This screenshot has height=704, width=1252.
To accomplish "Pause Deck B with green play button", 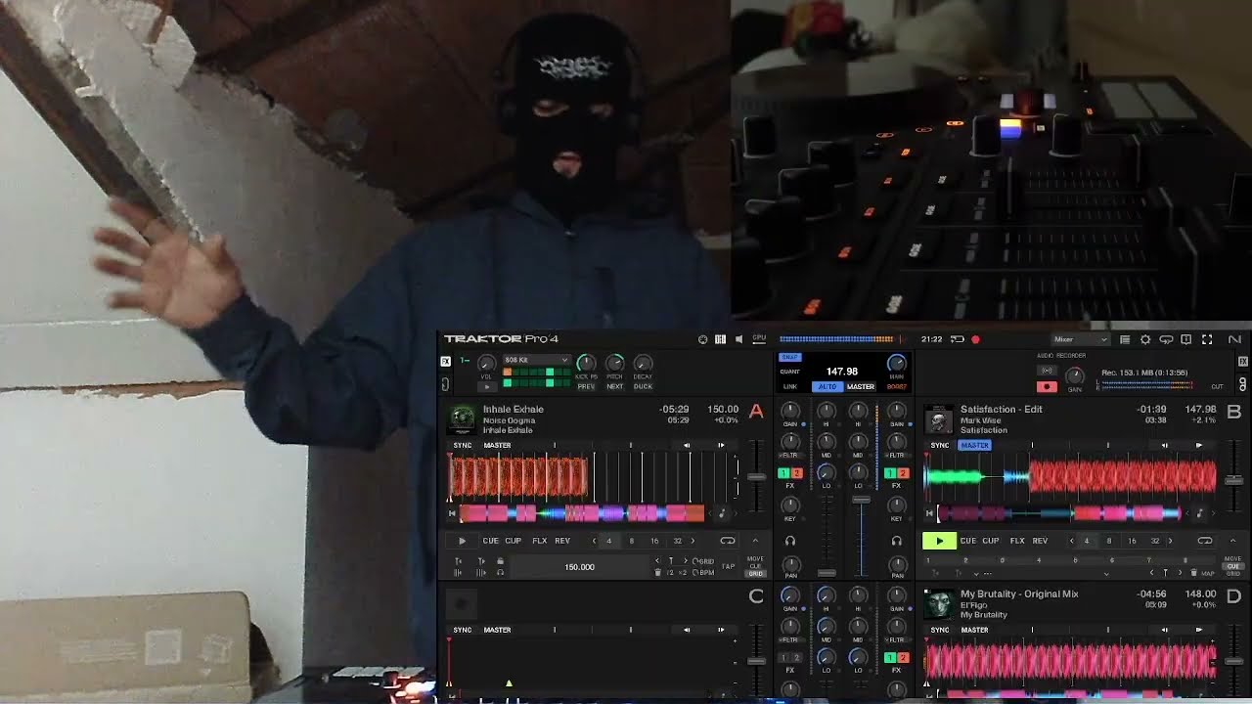I will pyautogui.click(x=939, y=541).
